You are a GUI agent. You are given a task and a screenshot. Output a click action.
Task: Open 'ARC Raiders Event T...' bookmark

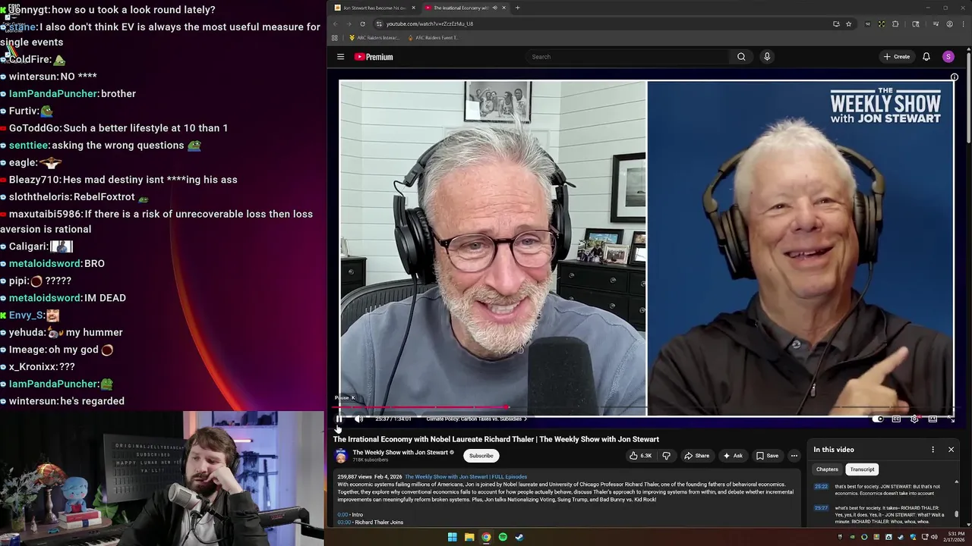434,37
